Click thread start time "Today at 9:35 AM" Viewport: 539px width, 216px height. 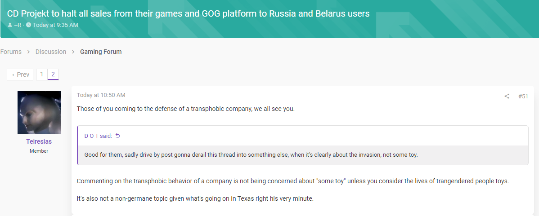tap(56, 25)
